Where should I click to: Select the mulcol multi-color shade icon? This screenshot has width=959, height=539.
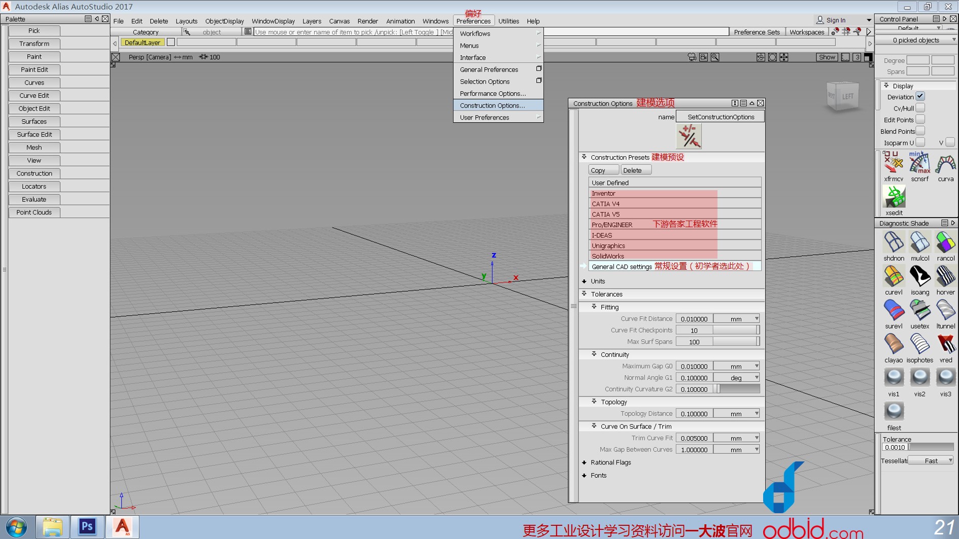pyautogui.click(x=919, y=242)
